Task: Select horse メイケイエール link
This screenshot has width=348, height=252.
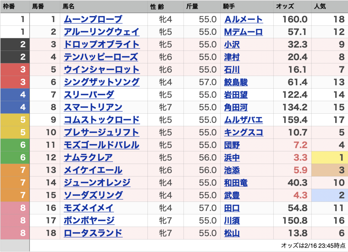Action: [x=93, y=170]
